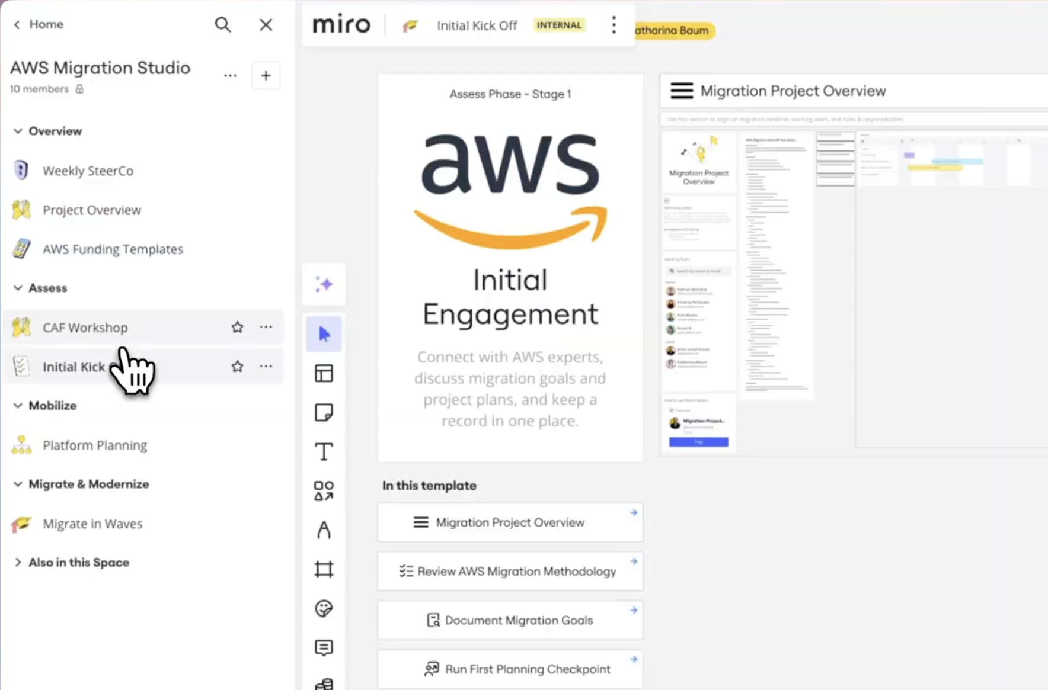Screen dimensions: 1048x690
Task: Select the Sticky note tool
Action: (324, 412)
